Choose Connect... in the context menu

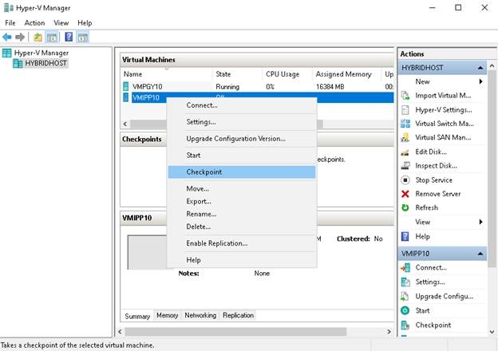coord(242,105)
